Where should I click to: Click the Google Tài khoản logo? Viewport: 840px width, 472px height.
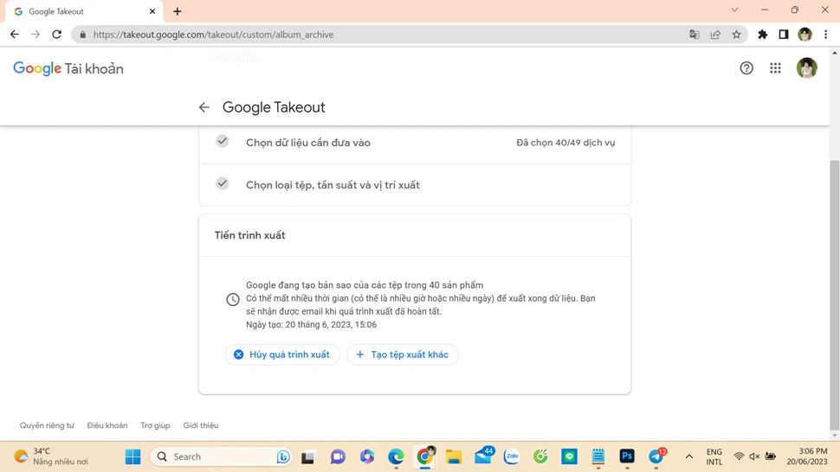click(68, 68)
